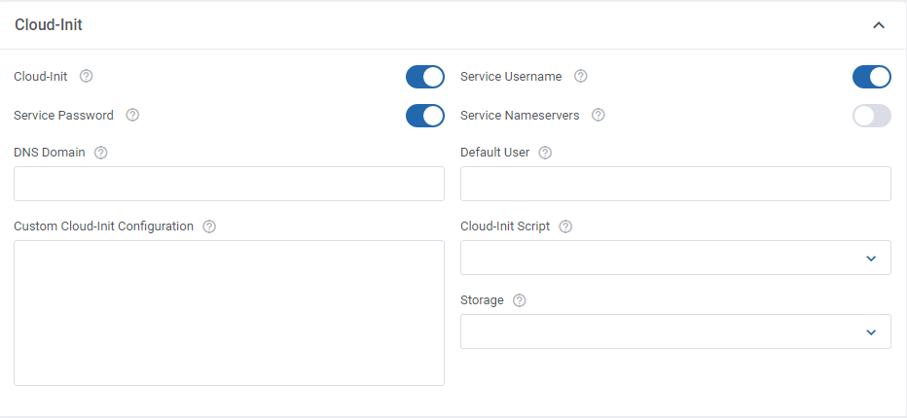The height and width of the screenshot is (418, 907).
Task: Click the Cloud-Init Script label text
Action: pyautogui.click(x=505, y=226)
